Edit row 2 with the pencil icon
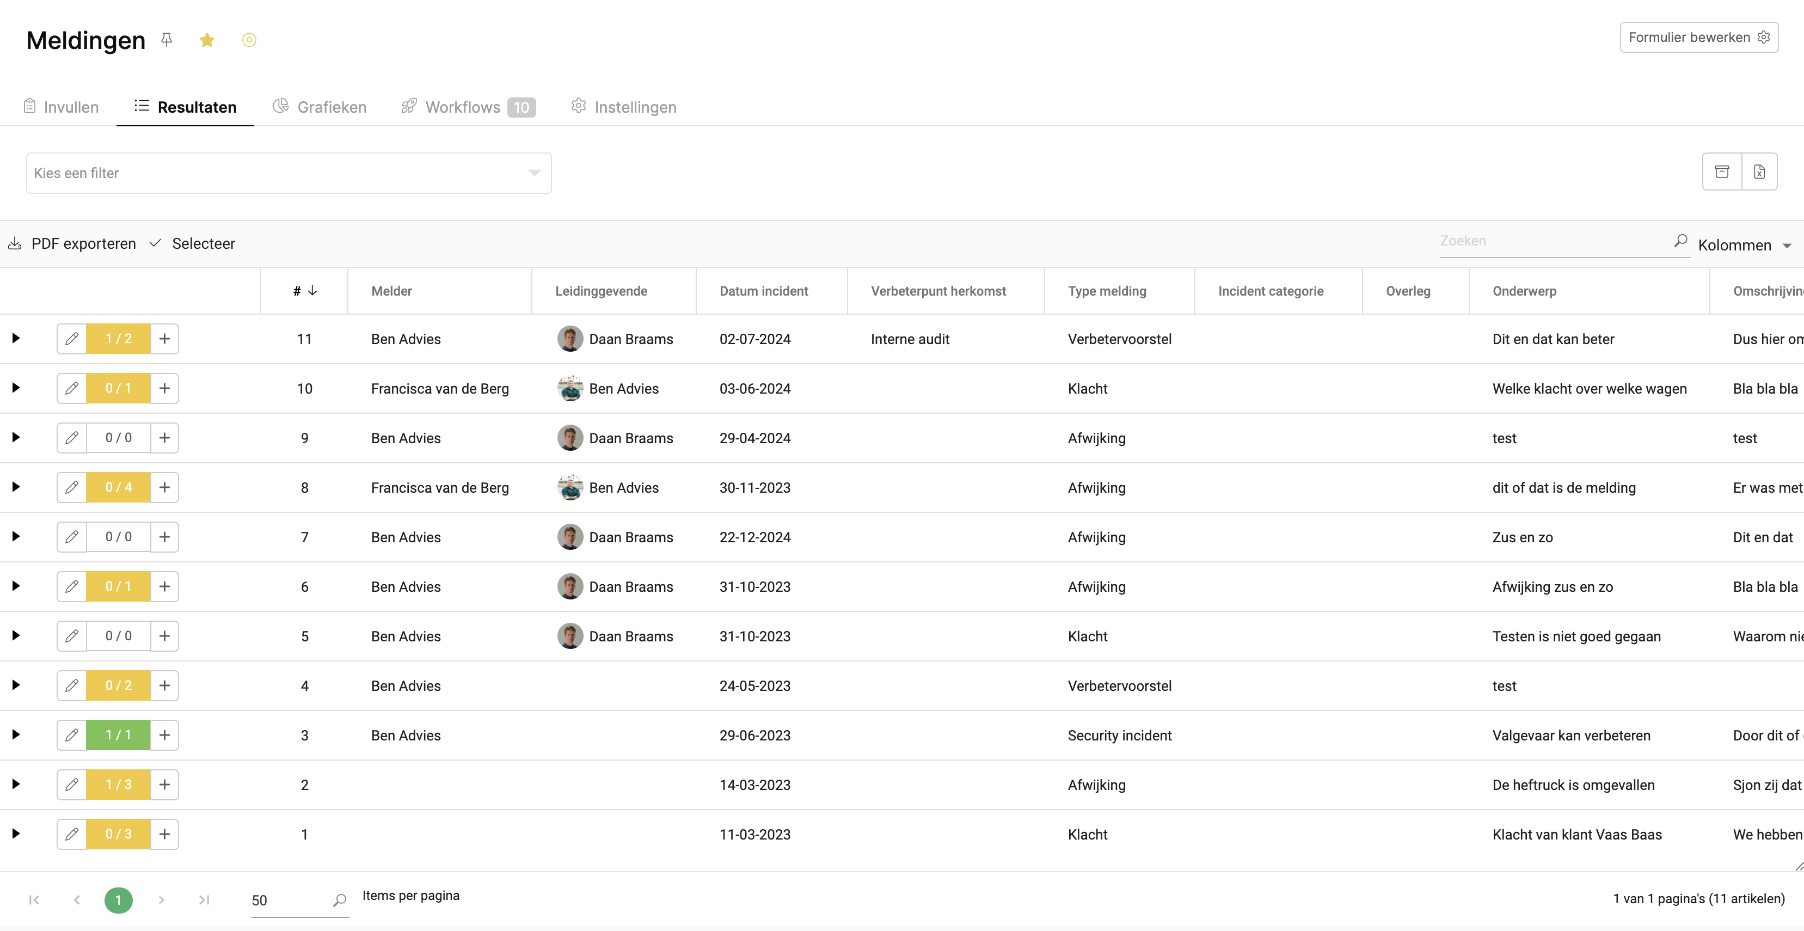This screenshot has height=931, width=1804. 71,785
